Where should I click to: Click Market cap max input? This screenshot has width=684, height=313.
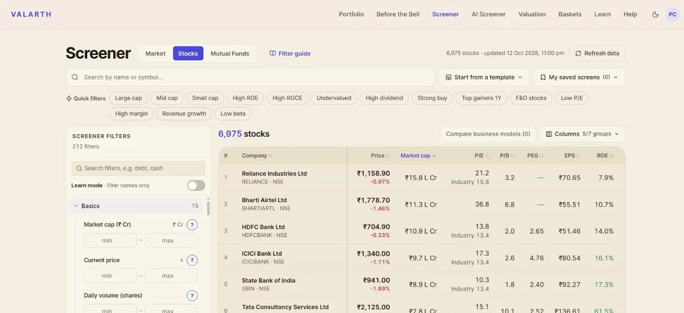[171, 240]
